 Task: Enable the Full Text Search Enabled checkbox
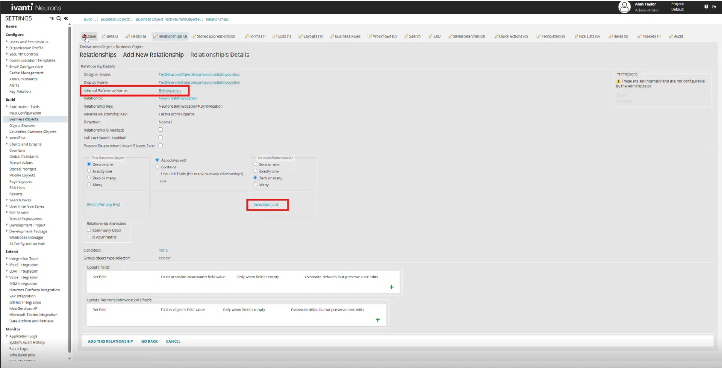tap(161, 137)
